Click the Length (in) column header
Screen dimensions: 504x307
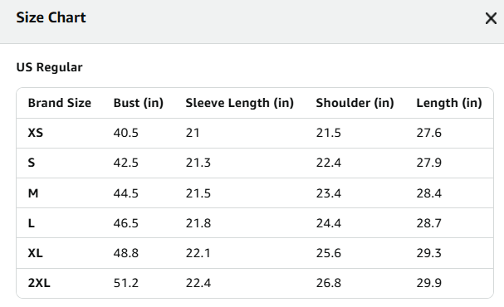coord(449,103)
